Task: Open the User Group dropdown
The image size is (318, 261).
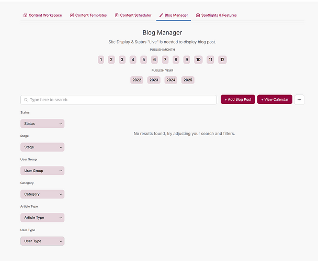Action: coord(42,171)
